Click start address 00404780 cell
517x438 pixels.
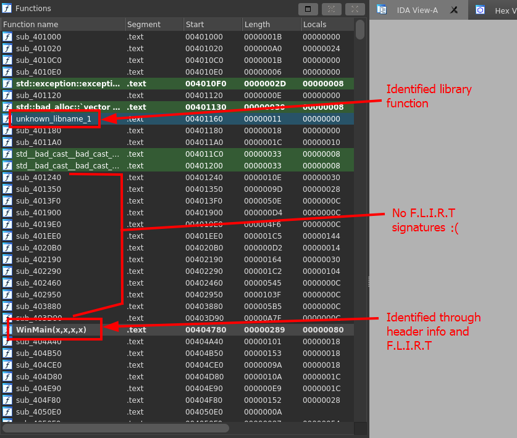click(206, 329)
